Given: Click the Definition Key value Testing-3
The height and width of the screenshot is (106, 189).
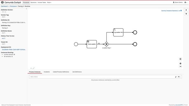Looking at the screenshot, I should click(x=5, y=28).
